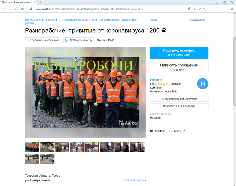Click the seller's round blue avatar
Image resolution: width=236 pixels, height=186 pixels.
(202, 84)
